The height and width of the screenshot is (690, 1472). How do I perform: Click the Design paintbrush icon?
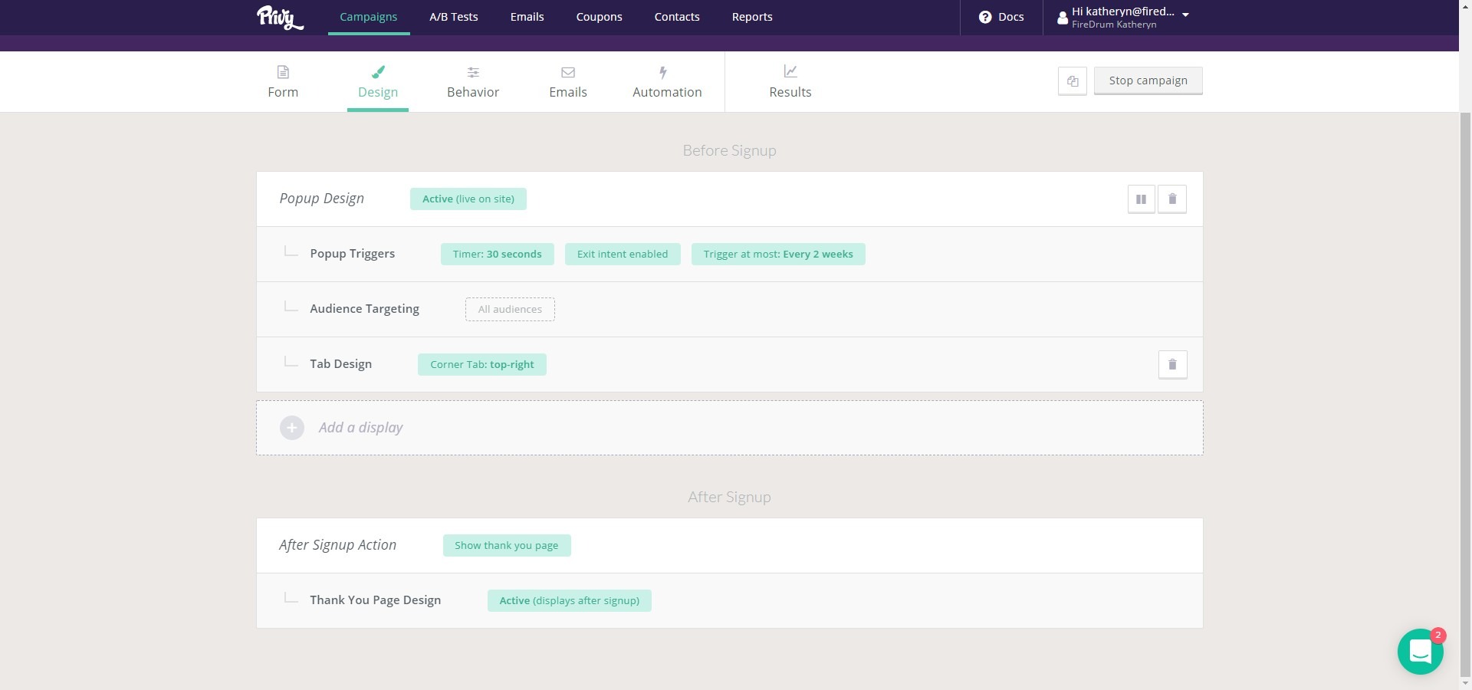pyautogui.click(x=378, y=72)
